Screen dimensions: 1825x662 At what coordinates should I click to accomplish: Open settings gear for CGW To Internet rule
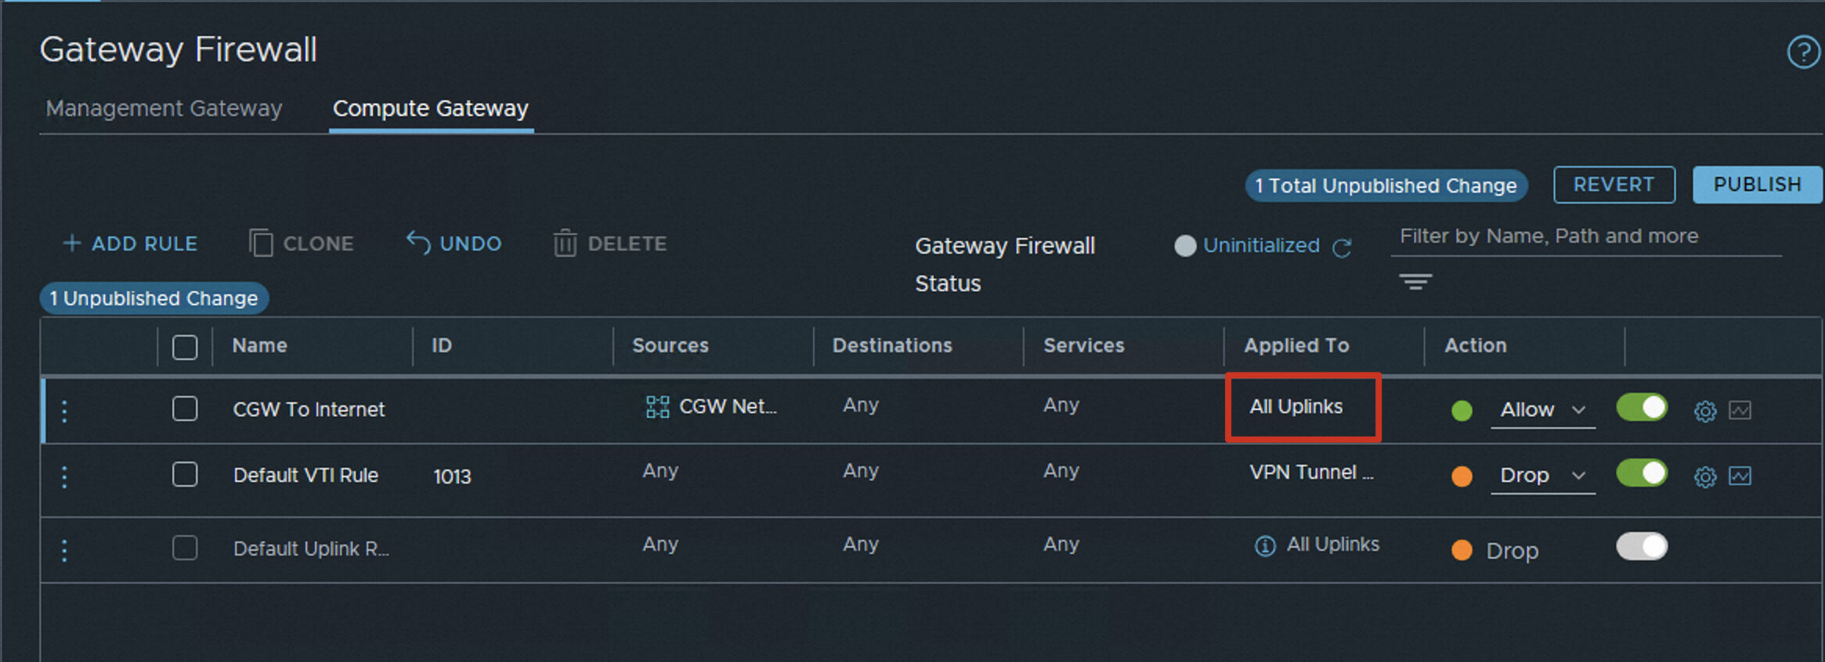pyautogui.click(x=1705, y=411)
